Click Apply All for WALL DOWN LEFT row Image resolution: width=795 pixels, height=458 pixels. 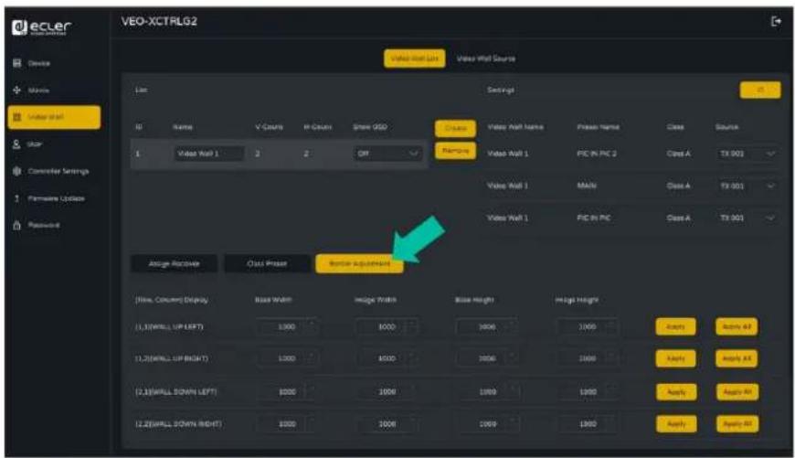737,392
